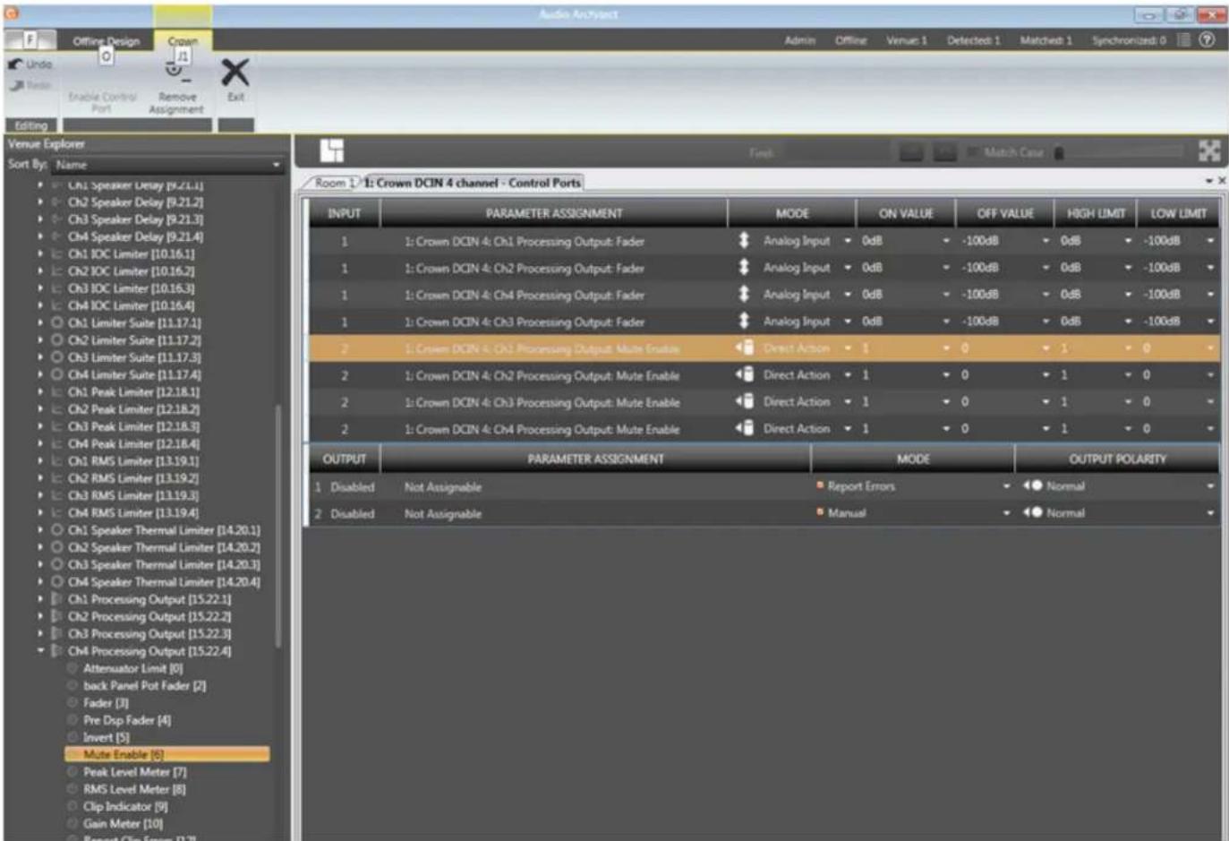Open OFF VALUE dropdown for Ch4 Fader row
1229x841 pixels.
click(1046, 295)
